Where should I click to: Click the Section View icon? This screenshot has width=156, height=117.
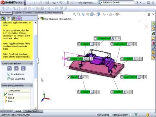pos(87,14)
